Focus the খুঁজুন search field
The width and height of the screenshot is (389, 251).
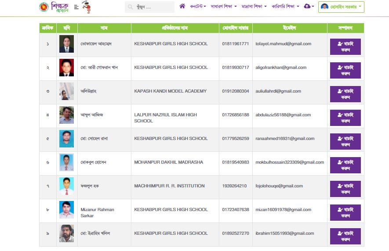coord(149,7)
